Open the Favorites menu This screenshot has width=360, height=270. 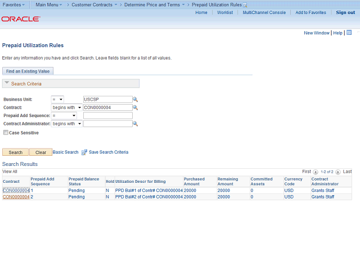(13, 5)
